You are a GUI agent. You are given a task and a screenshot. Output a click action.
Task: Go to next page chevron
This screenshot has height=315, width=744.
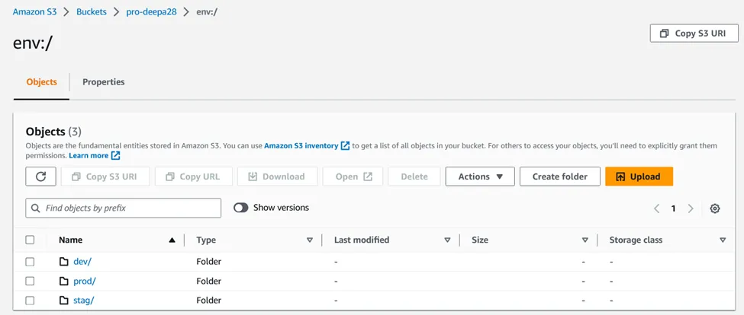pyautogui.click(x=691, y=208)
